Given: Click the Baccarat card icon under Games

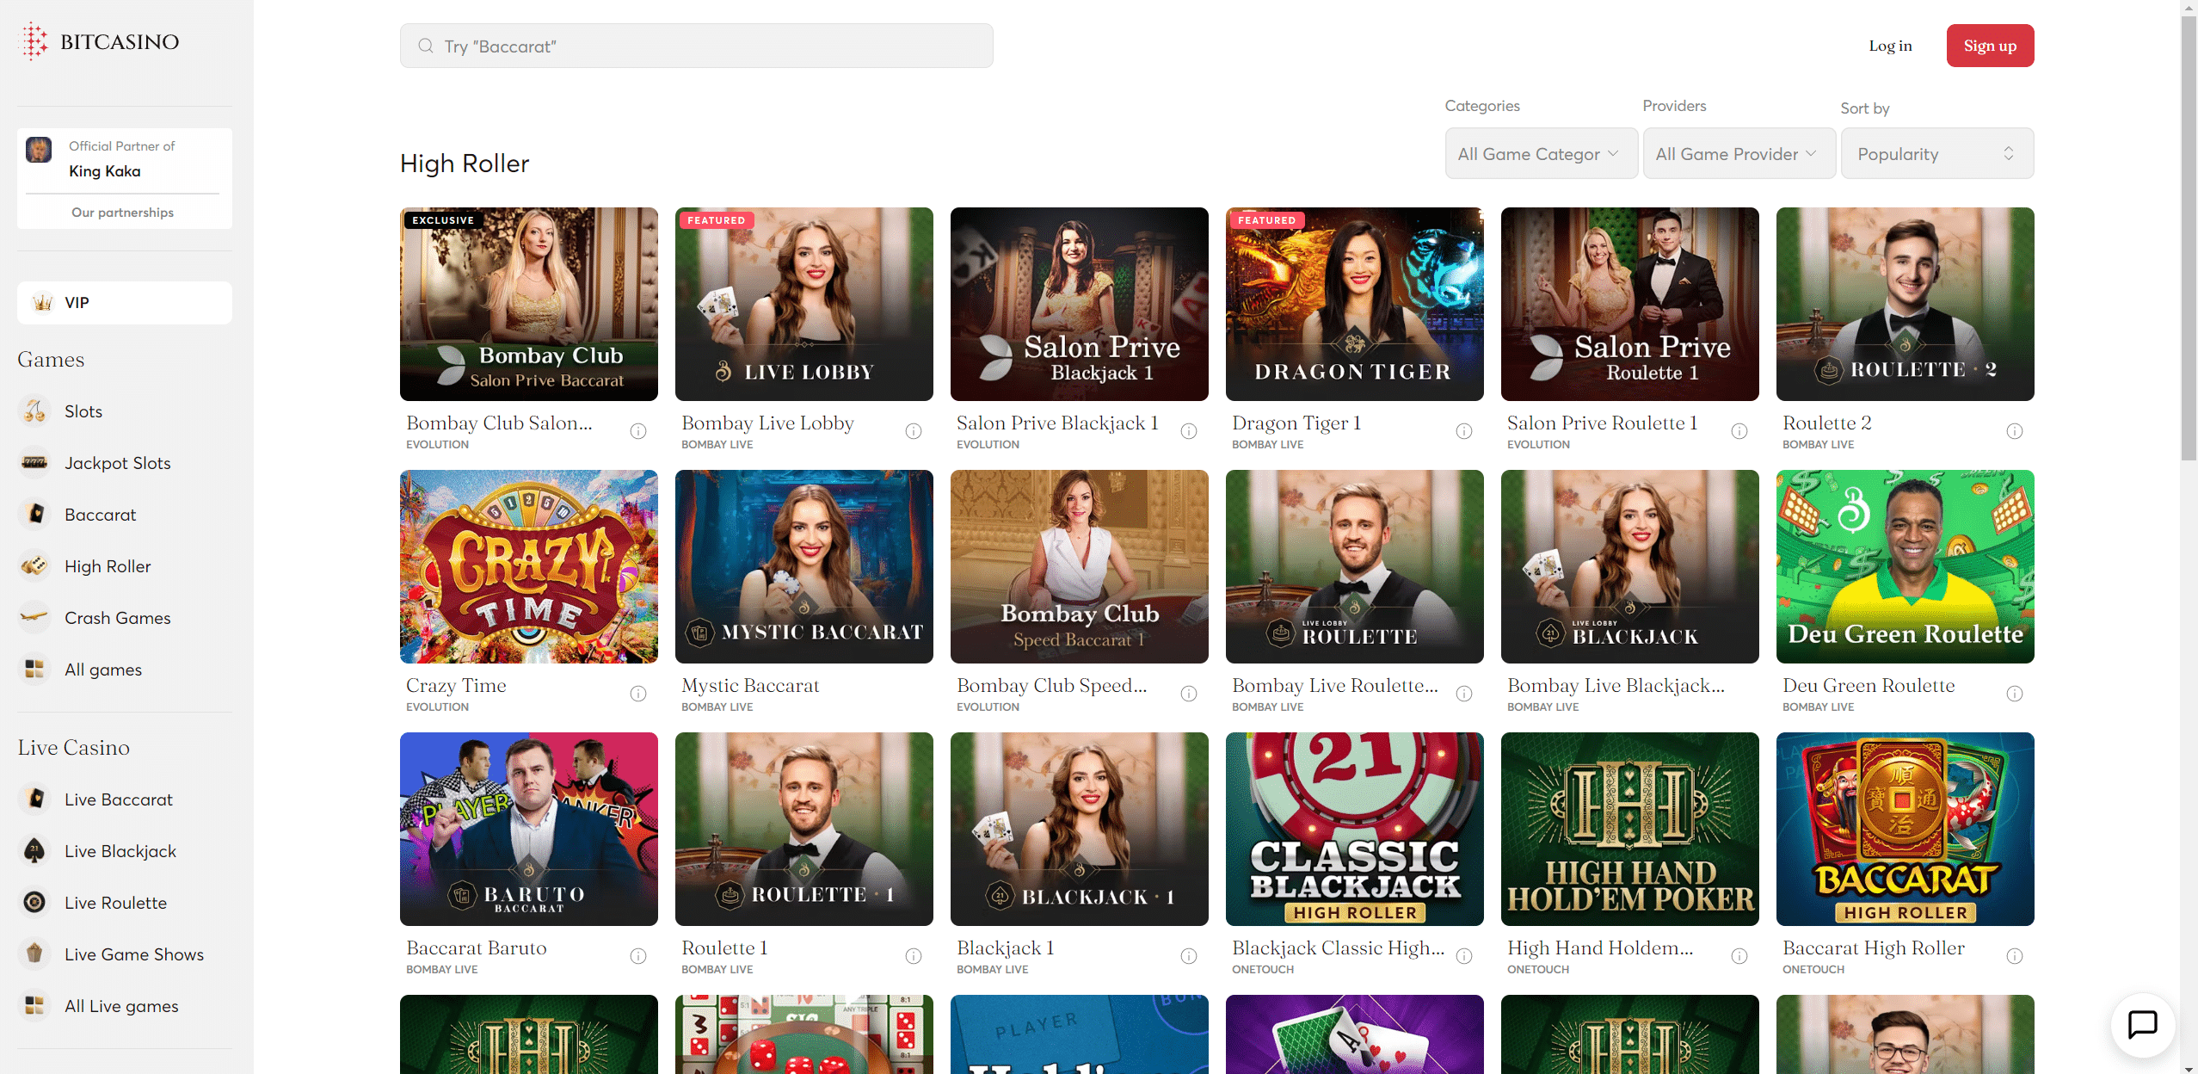Looking at the screenshot, I should [34, 515].
